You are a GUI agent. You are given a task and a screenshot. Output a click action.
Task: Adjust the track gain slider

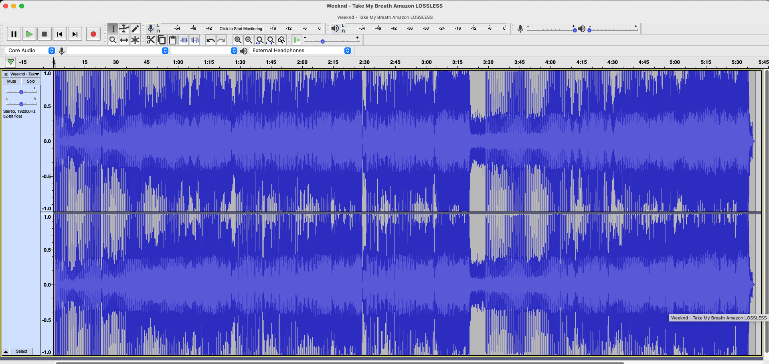coord(21,92)
